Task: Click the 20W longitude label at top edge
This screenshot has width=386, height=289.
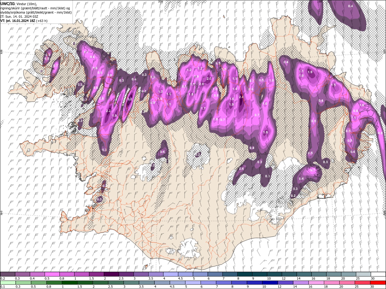Action: click(160, 1)
